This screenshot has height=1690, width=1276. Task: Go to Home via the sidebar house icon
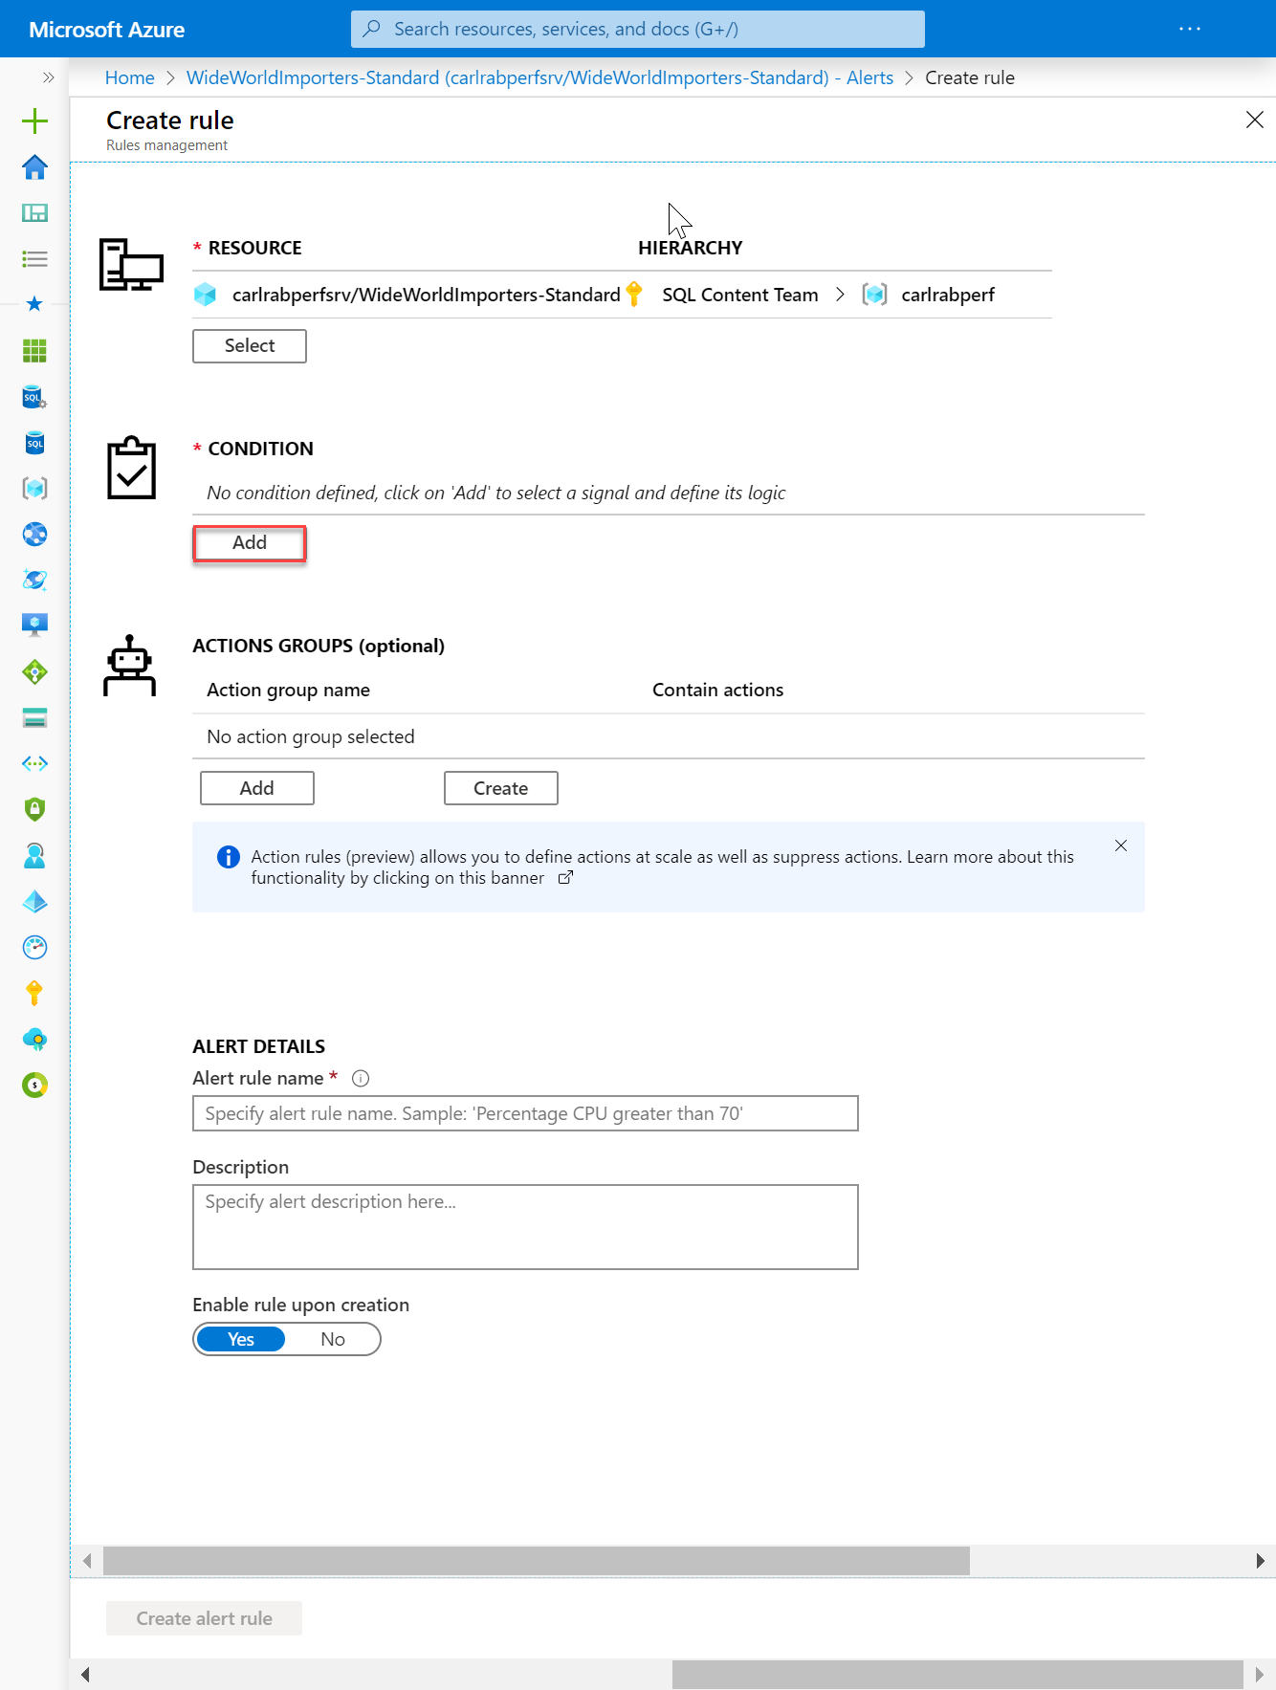pyautogui.click(x=34, y=166)
